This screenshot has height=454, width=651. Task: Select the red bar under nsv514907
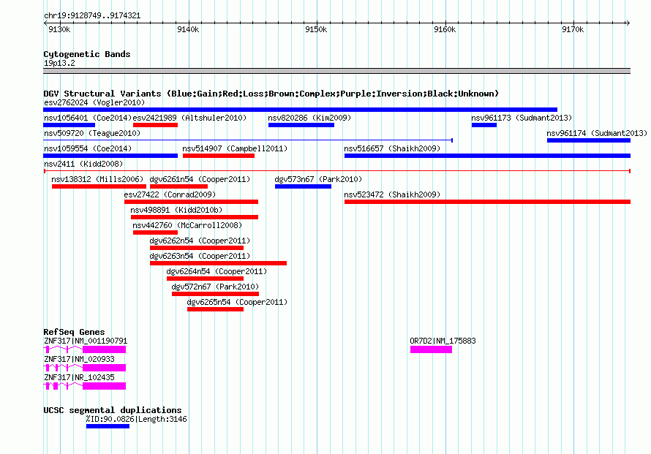click(219, 156)
